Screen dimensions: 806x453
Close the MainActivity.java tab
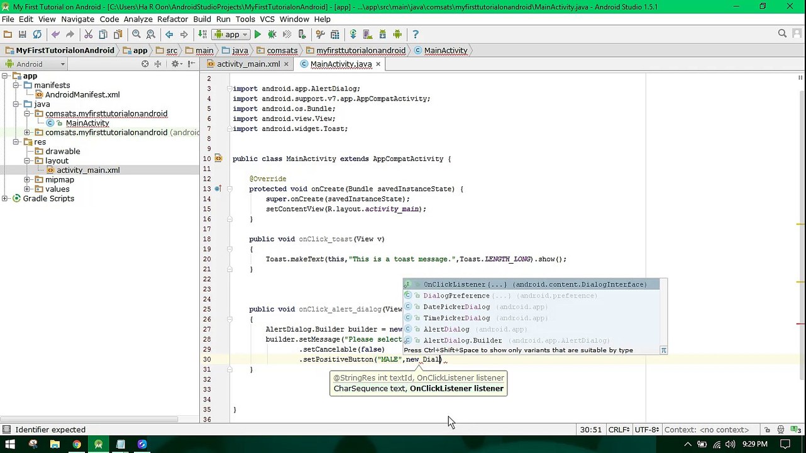click(x=378, y=64)
